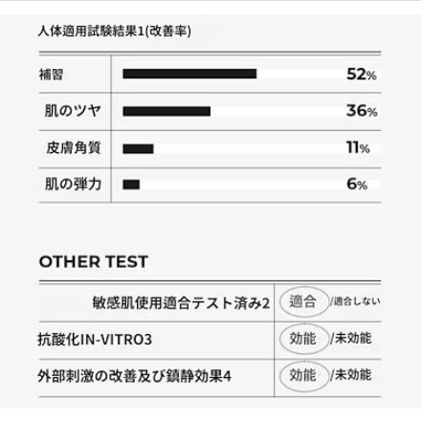Click the 敏感肌使用適合テスト済み2 label
The height and width of the screenshot is (422, 421).
click(181, 303)
